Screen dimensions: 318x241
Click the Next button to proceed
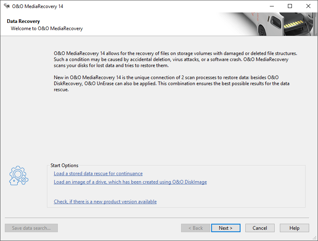click(x=226, y=228)
